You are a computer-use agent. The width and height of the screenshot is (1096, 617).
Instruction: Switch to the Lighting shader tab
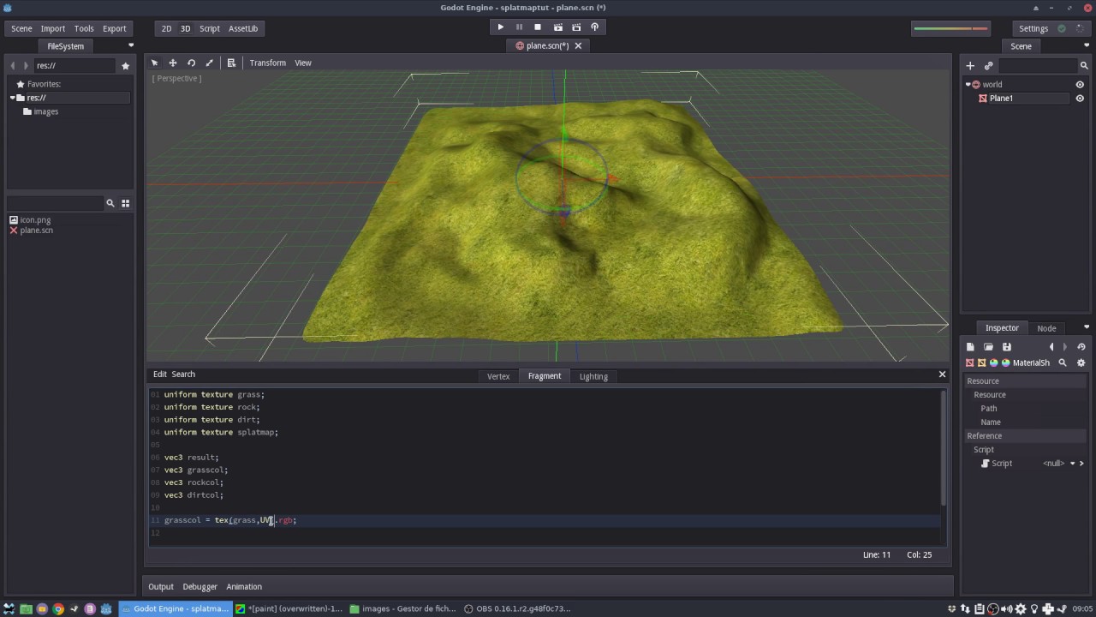coord(593,376)
